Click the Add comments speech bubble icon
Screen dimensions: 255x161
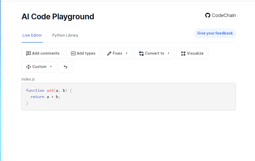(29, 53)
